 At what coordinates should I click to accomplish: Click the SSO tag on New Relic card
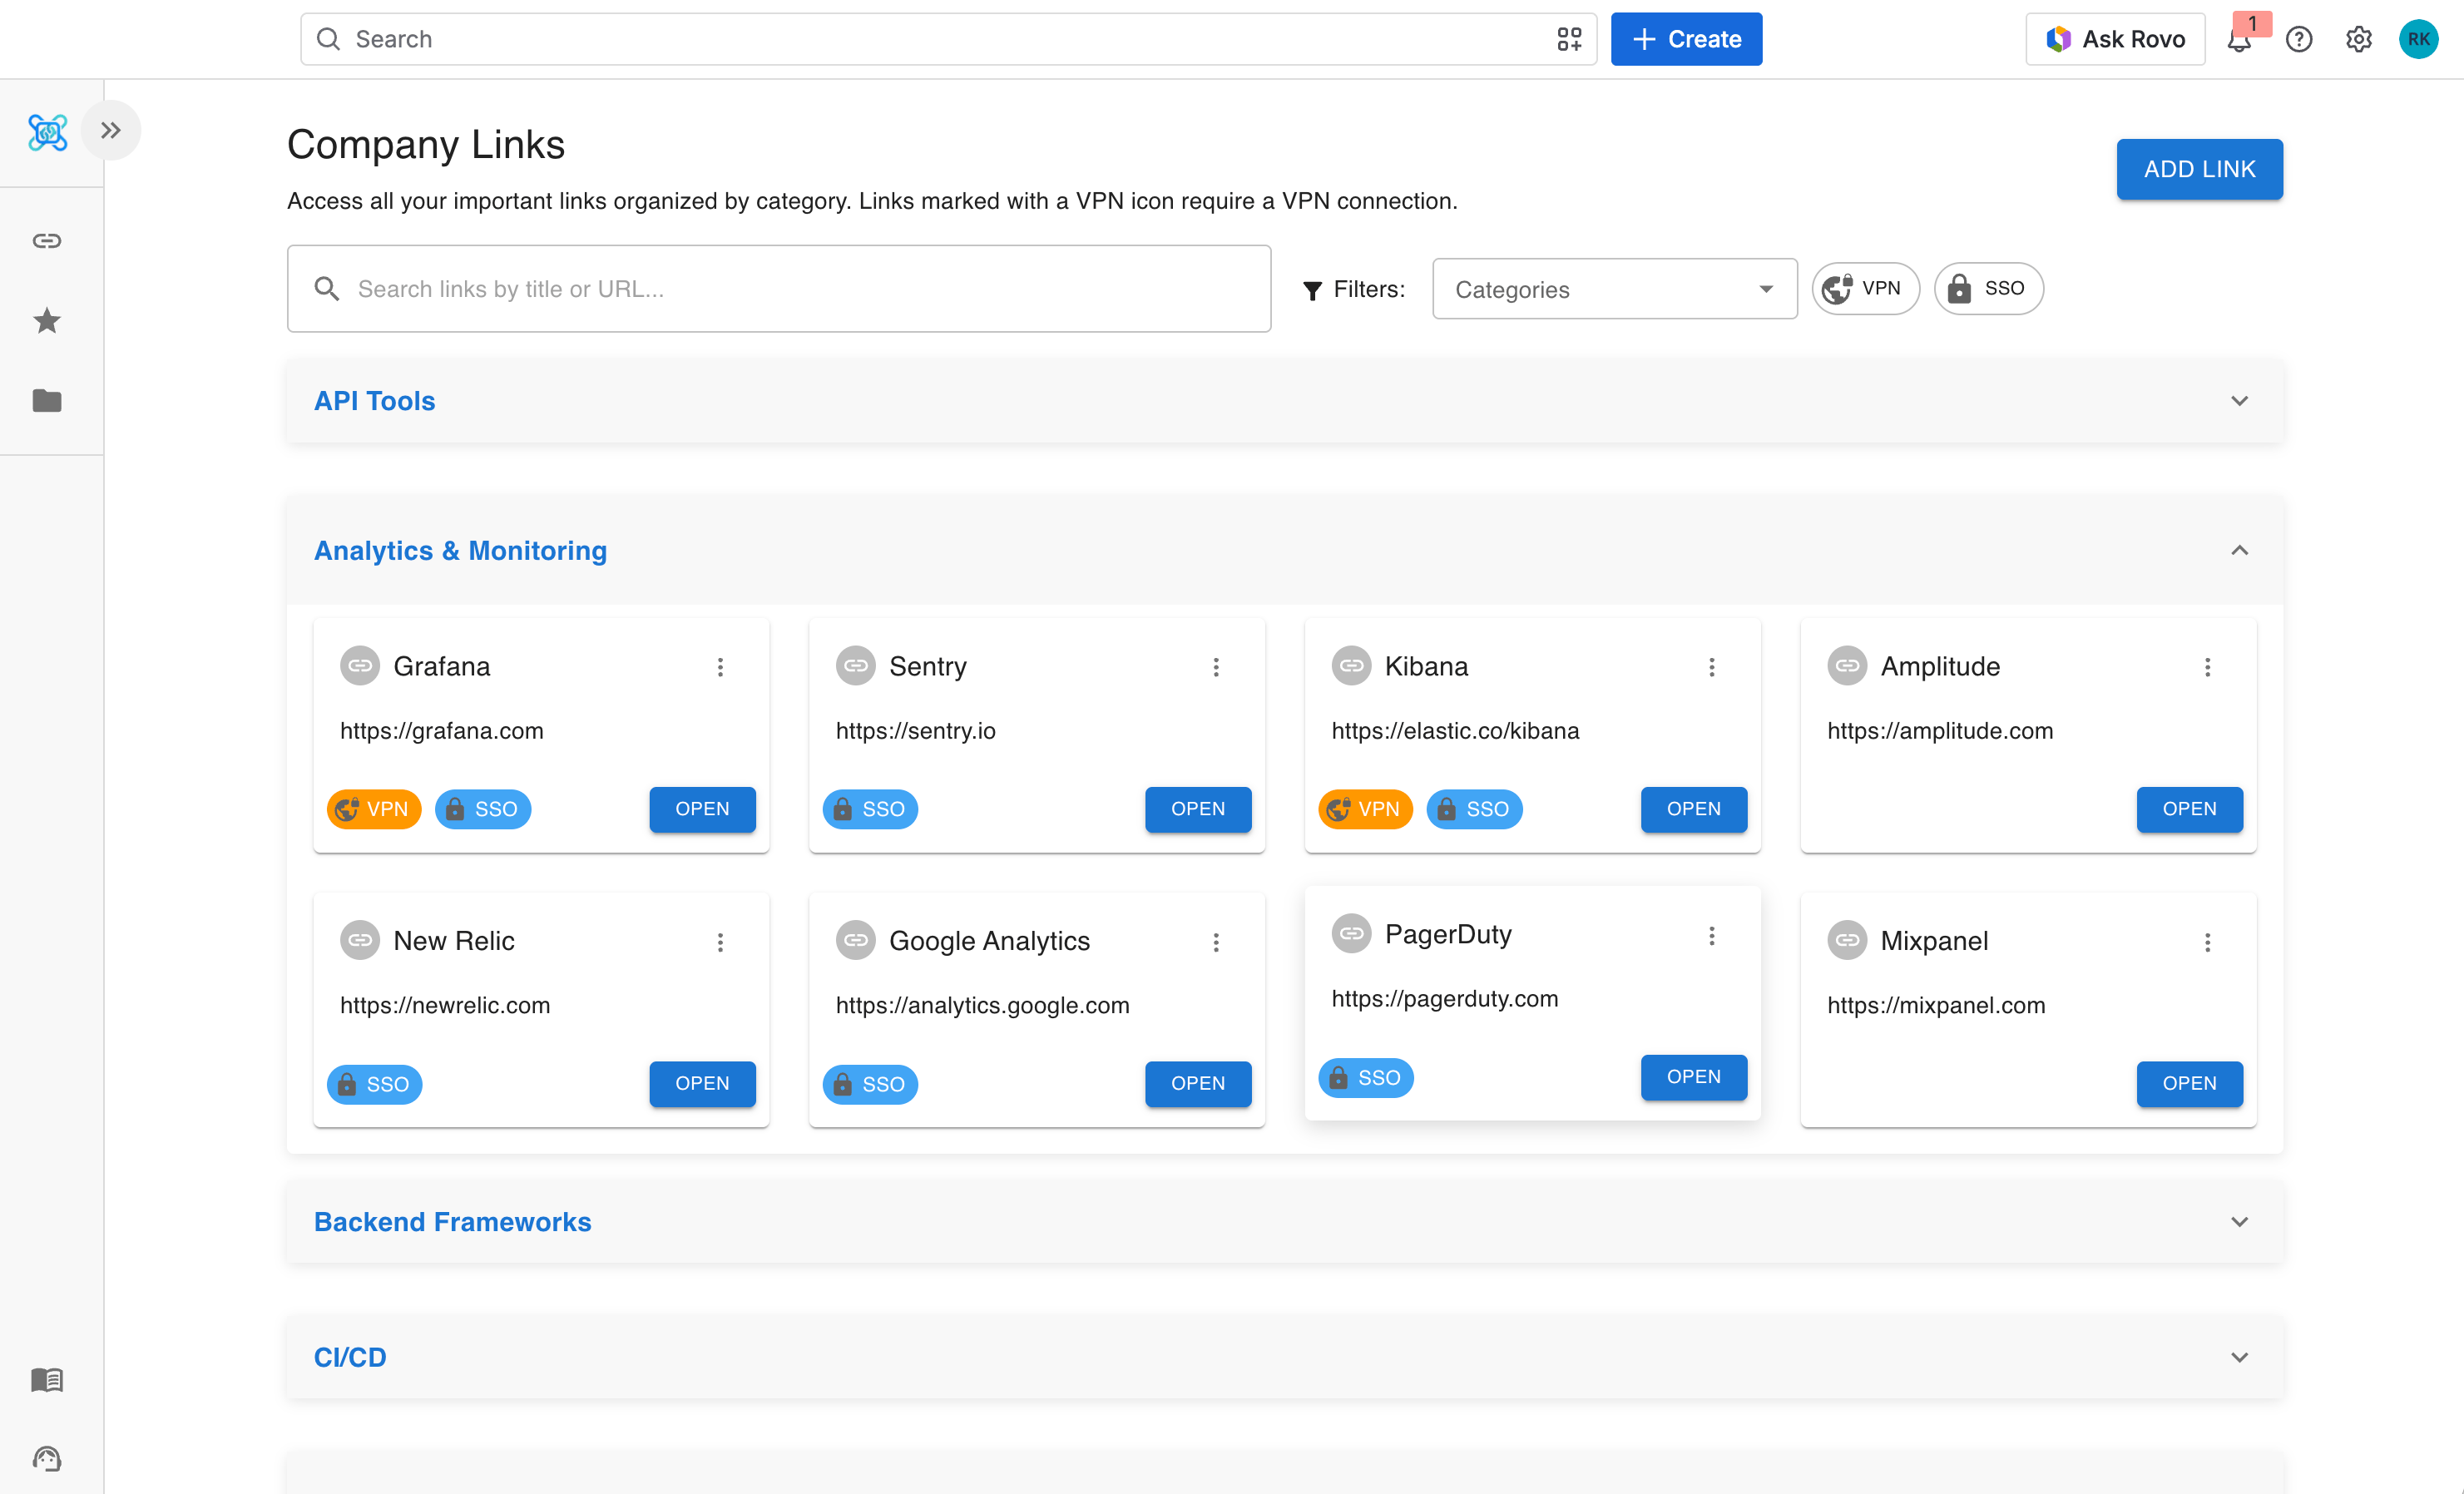point(374,1084)
